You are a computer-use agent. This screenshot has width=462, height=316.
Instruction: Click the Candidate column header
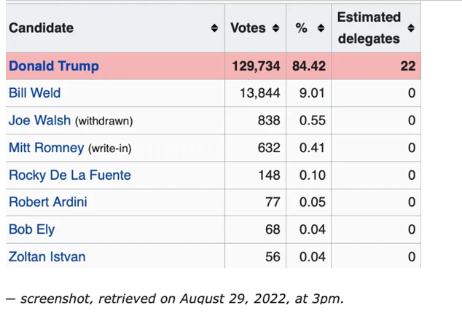(x=42, y=28)
